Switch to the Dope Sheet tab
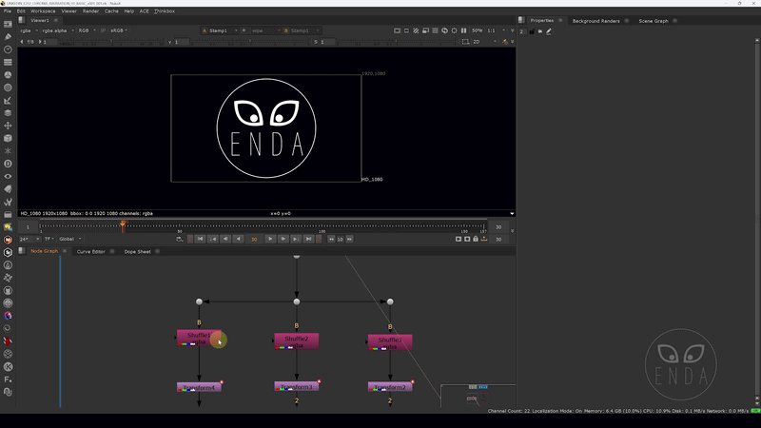 point(137,251)
